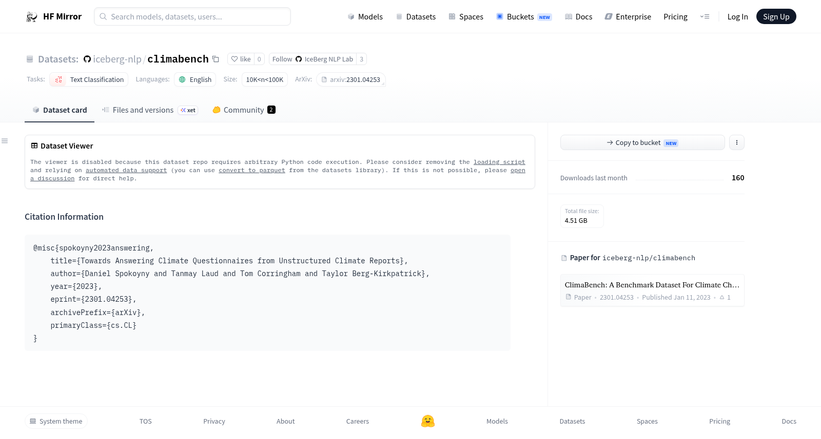Open the automated data support link
The width and height of the screenshot is (821, 439).
[126, 170]
